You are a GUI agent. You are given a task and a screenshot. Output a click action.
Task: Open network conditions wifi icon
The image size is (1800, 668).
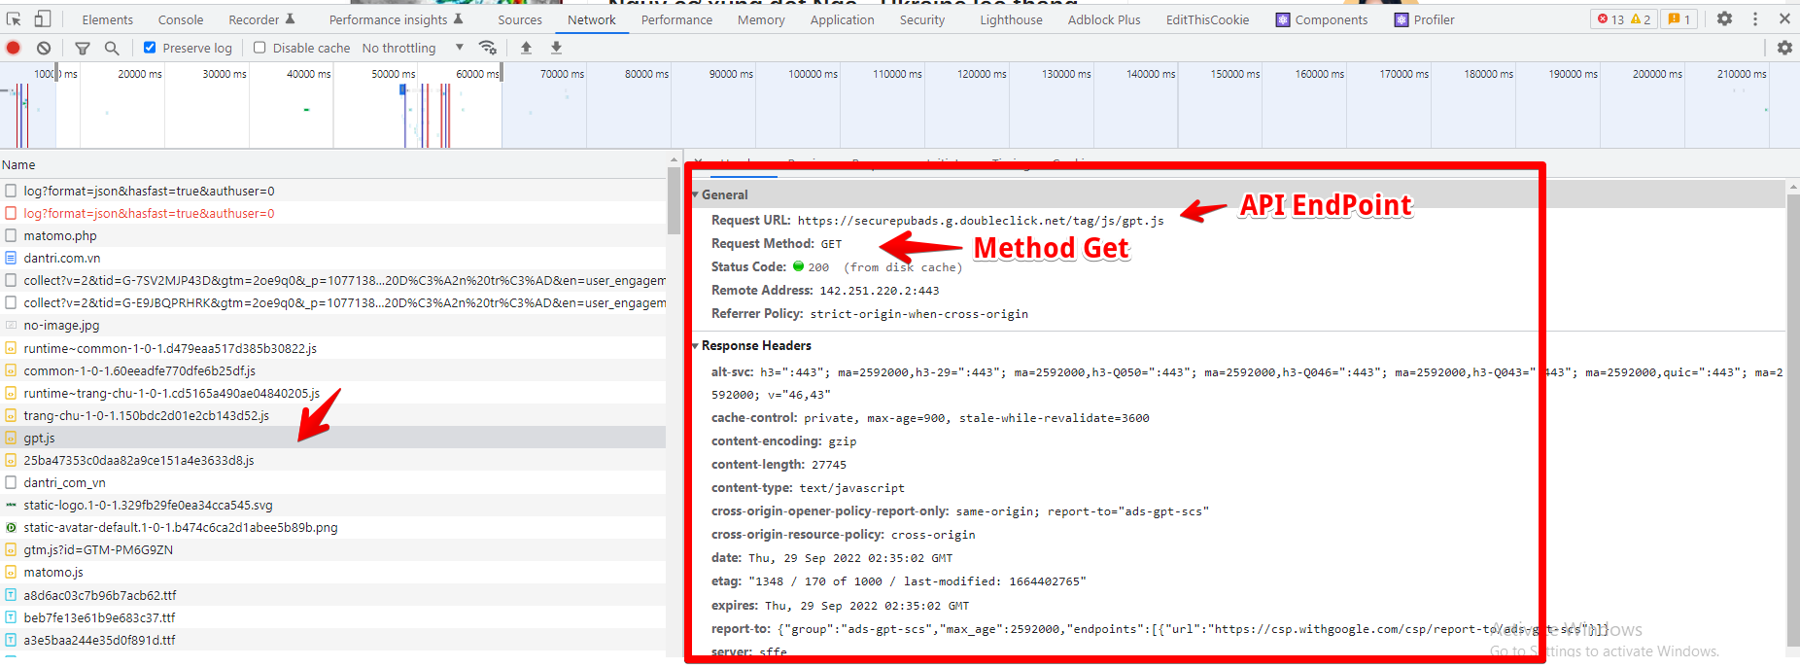click(x=488, y=48)
